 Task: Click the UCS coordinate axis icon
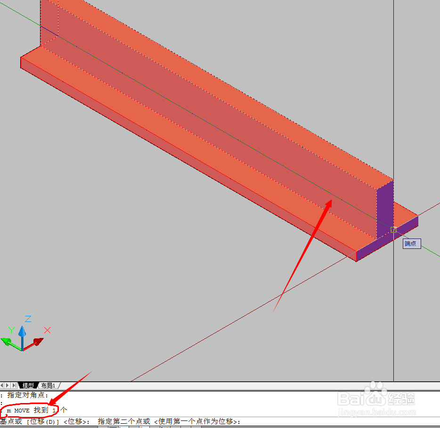(25, 334)
